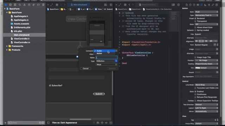The height and width of the screenshot is (126, 225).
Task: Open the Debug navigator
Action: point(34,5)
